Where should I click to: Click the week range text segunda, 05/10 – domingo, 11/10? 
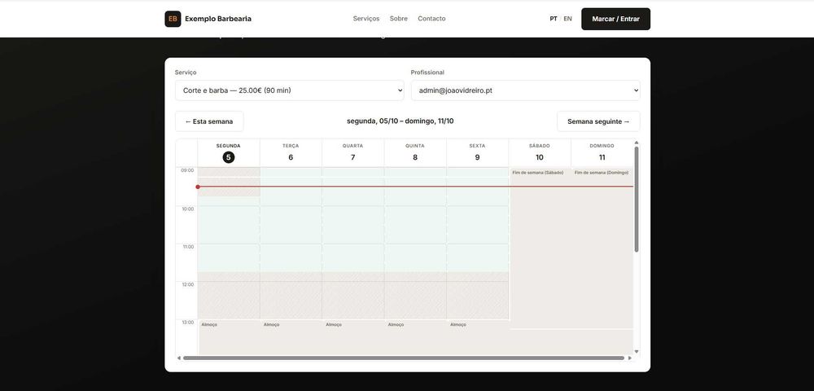[x=400, y=121]
